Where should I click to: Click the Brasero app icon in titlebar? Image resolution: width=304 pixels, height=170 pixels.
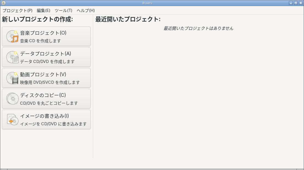4,3
